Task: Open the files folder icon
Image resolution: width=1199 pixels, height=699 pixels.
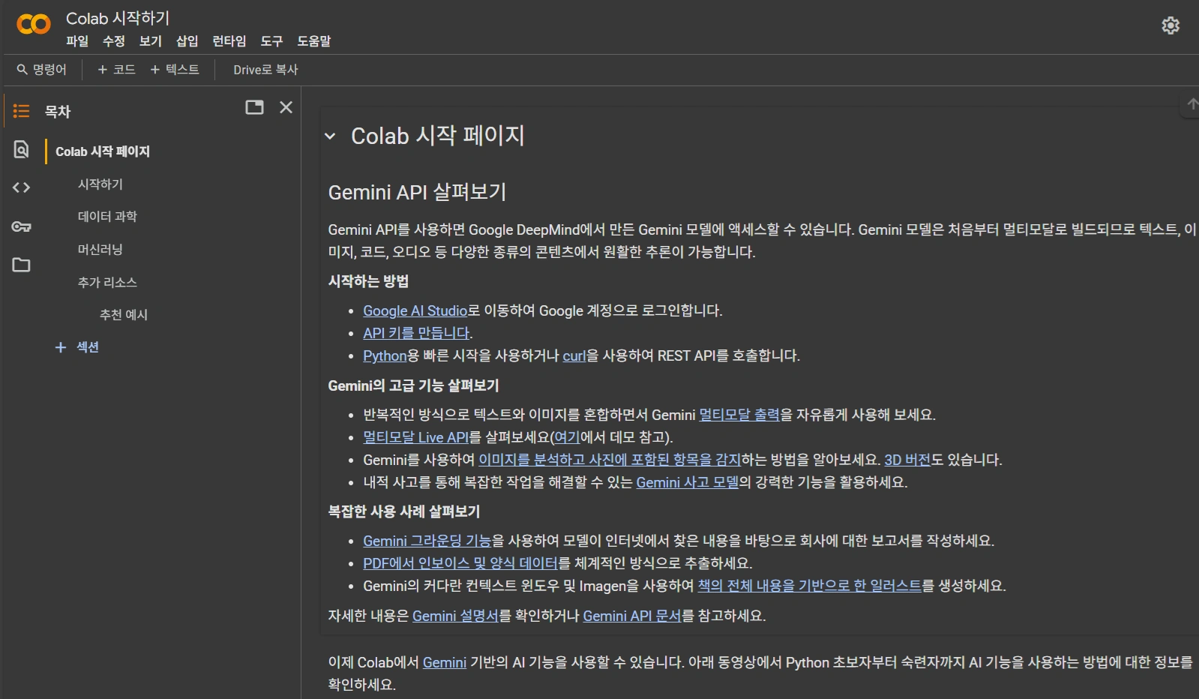Action: point(21,265)
